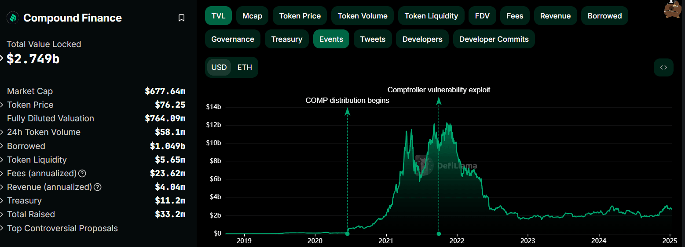685x247 pixels.
Task: Click the 2021 label on the x-axis
Action: pos(386,241)
